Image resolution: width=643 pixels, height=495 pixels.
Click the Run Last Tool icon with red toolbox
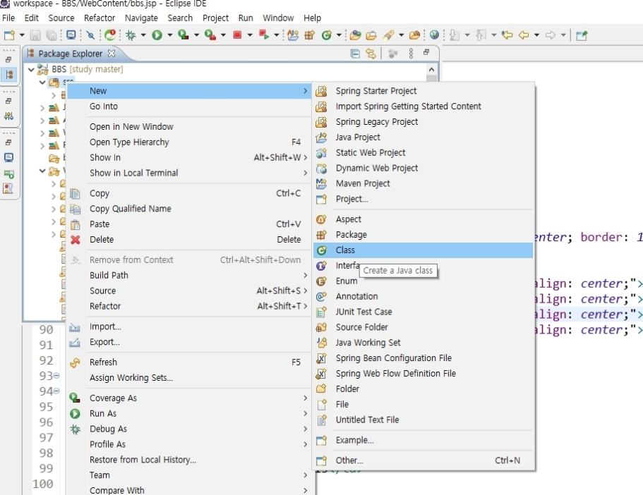[x=210, y=35]
